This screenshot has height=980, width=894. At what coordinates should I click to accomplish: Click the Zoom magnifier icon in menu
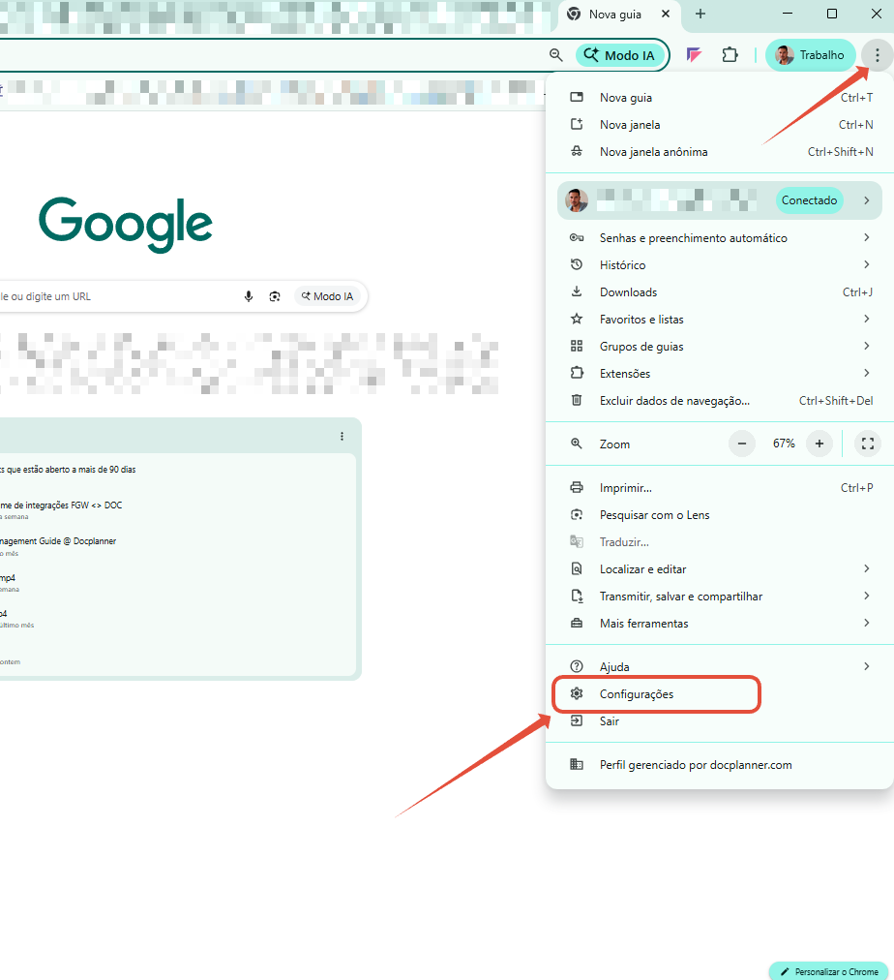click(577, 444)
